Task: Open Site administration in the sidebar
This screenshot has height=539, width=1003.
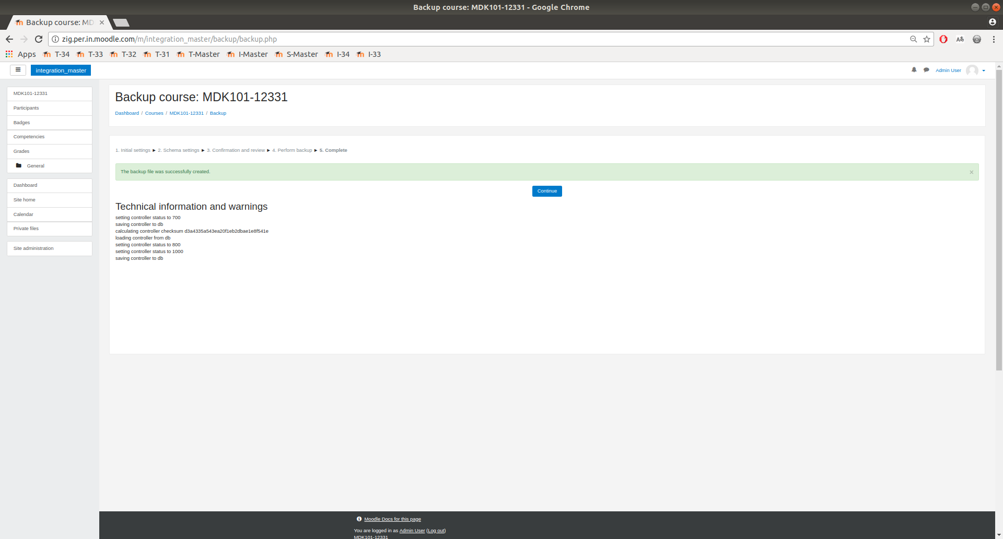Action: point(50,248)
